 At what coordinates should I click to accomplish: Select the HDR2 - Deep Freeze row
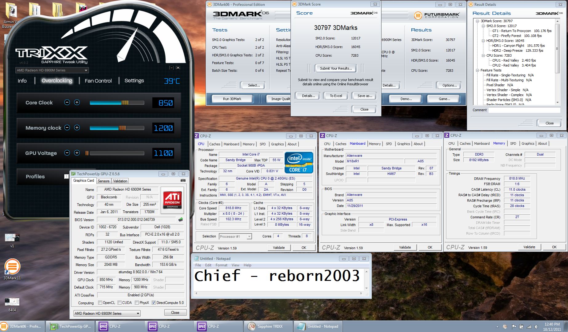[x=518, y=51]
